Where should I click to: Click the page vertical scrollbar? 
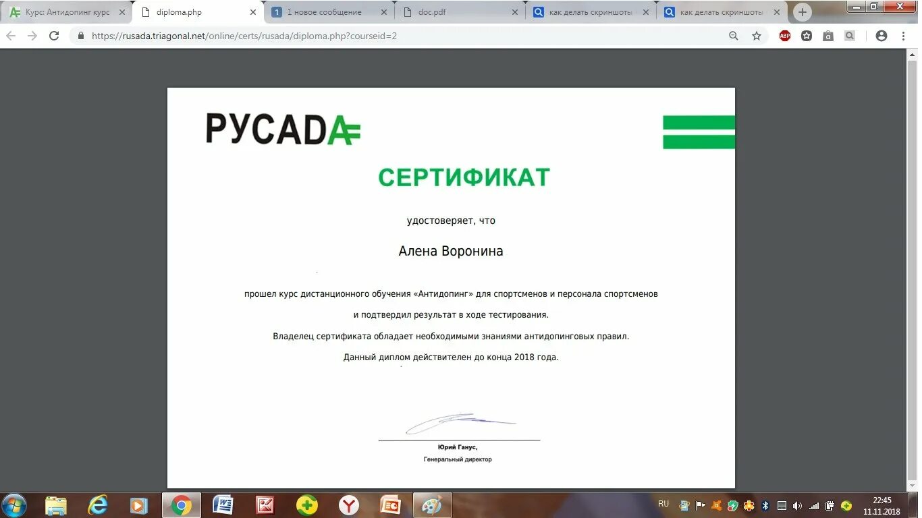913,270
